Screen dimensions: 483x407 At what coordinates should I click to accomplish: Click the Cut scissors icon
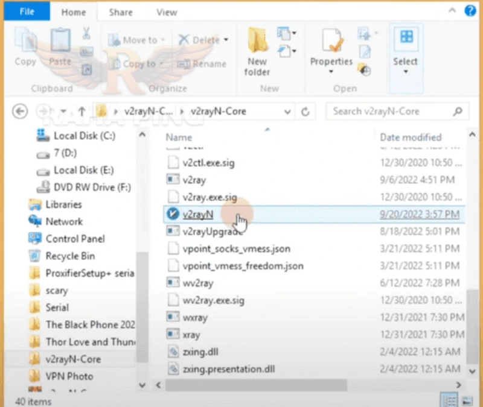(x=86, y=33)
